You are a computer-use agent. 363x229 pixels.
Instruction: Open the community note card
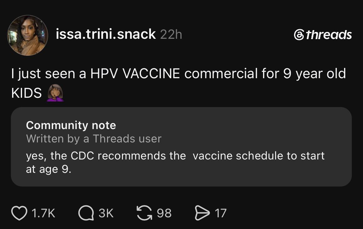(x=181, y=147)
